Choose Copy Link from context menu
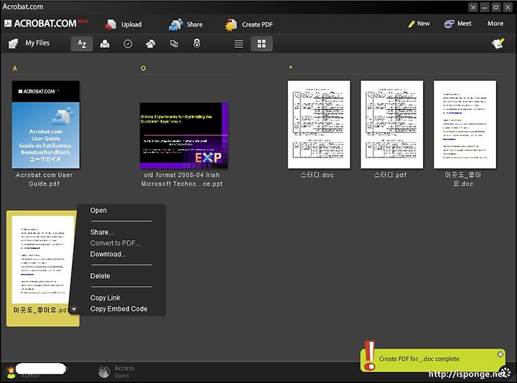This screenshot has height=383, width=517. pos(105,298)
